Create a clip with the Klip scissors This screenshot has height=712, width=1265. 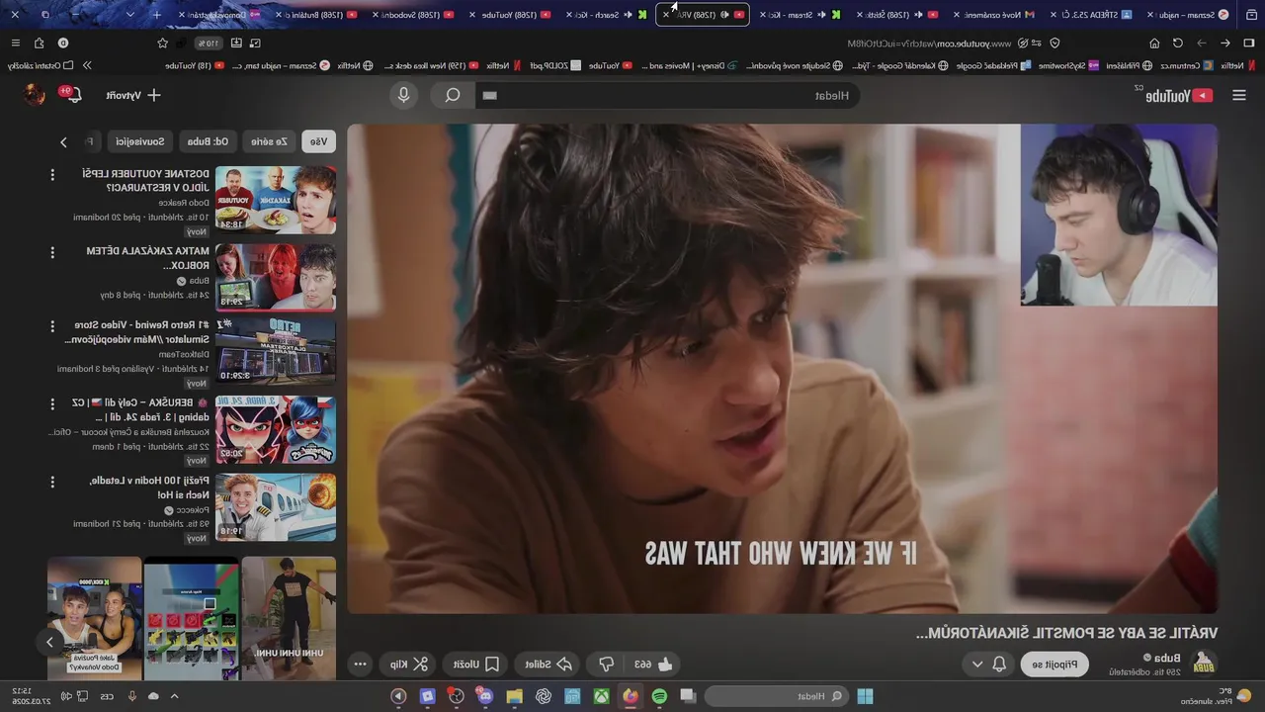(408, 665)
